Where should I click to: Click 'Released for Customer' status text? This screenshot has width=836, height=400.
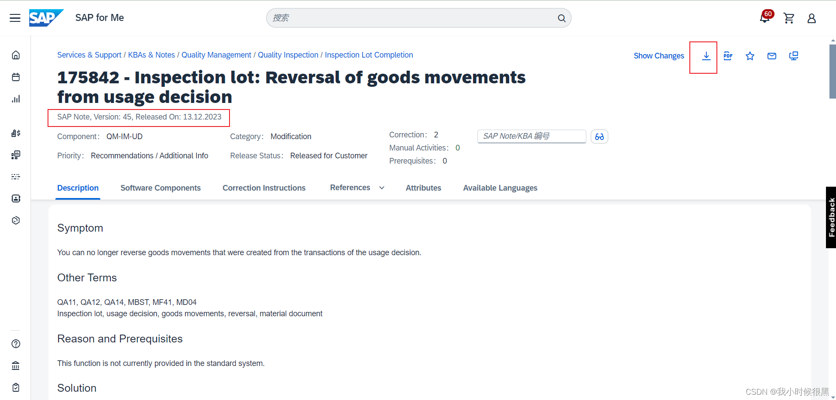329,156
